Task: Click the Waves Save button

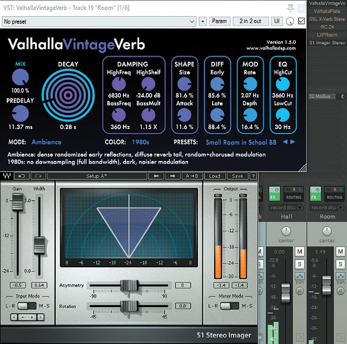Action: pos(237,176)
